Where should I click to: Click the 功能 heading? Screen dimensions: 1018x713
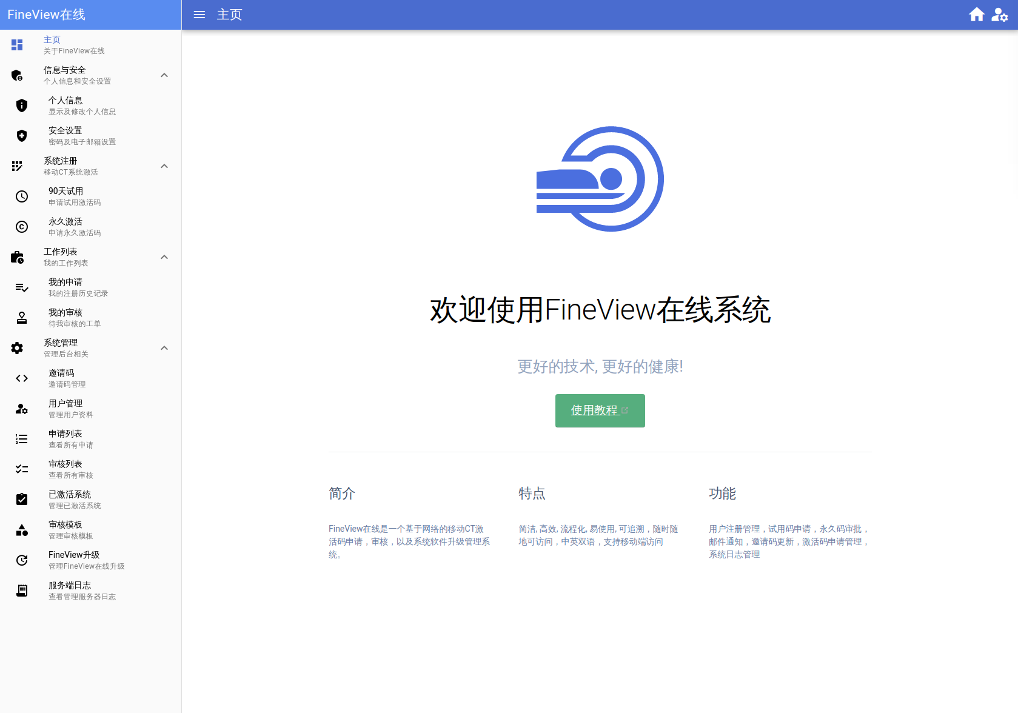pos(722,494)
